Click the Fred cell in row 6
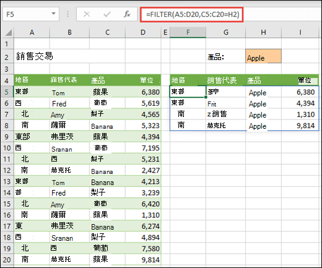The width and height of the screenshot is (322, 268). point(69,103)
